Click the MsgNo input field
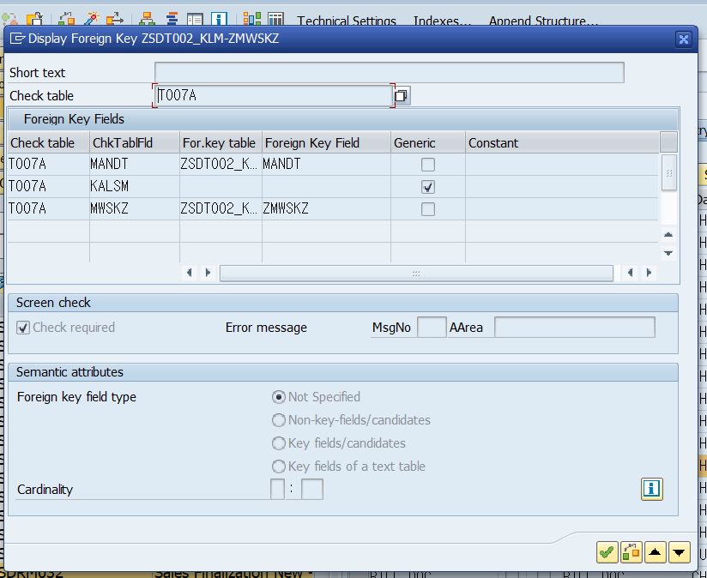Image resolution: width=707 pixels, height=578 pixels. click(x=432, y=327)
